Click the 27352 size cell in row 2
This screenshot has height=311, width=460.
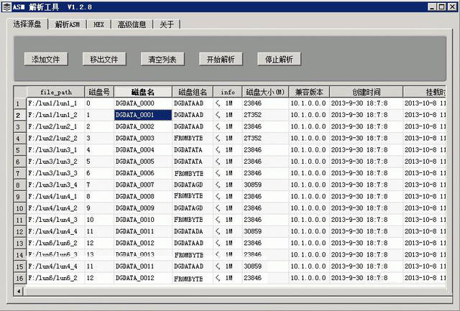(265, 115)
